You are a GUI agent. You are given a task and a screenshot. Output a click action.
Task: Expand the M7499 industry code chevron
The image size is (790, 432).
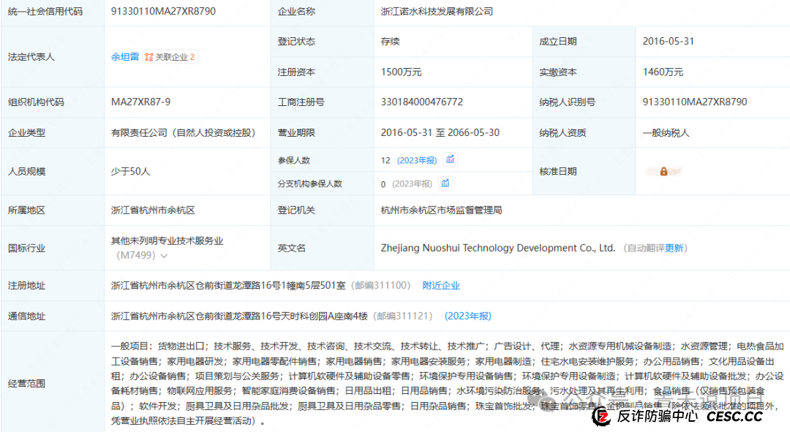click(x=164, y=256)
